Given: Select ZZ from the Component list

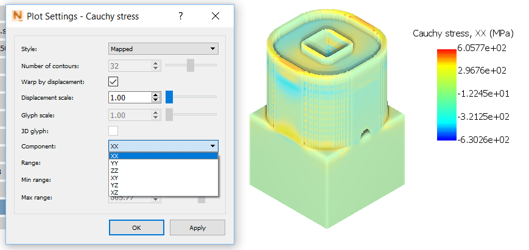Looking at the screenshot, I should click(x=163, y=170).
